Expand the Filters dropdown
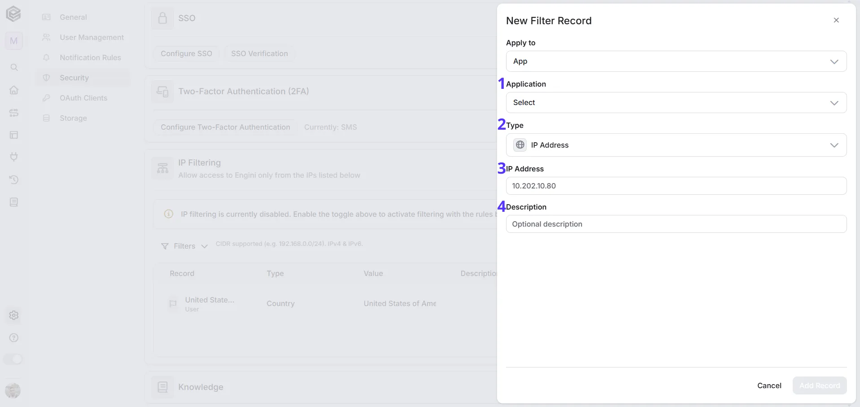Viewport: 860px width, 407px height. 184,246
